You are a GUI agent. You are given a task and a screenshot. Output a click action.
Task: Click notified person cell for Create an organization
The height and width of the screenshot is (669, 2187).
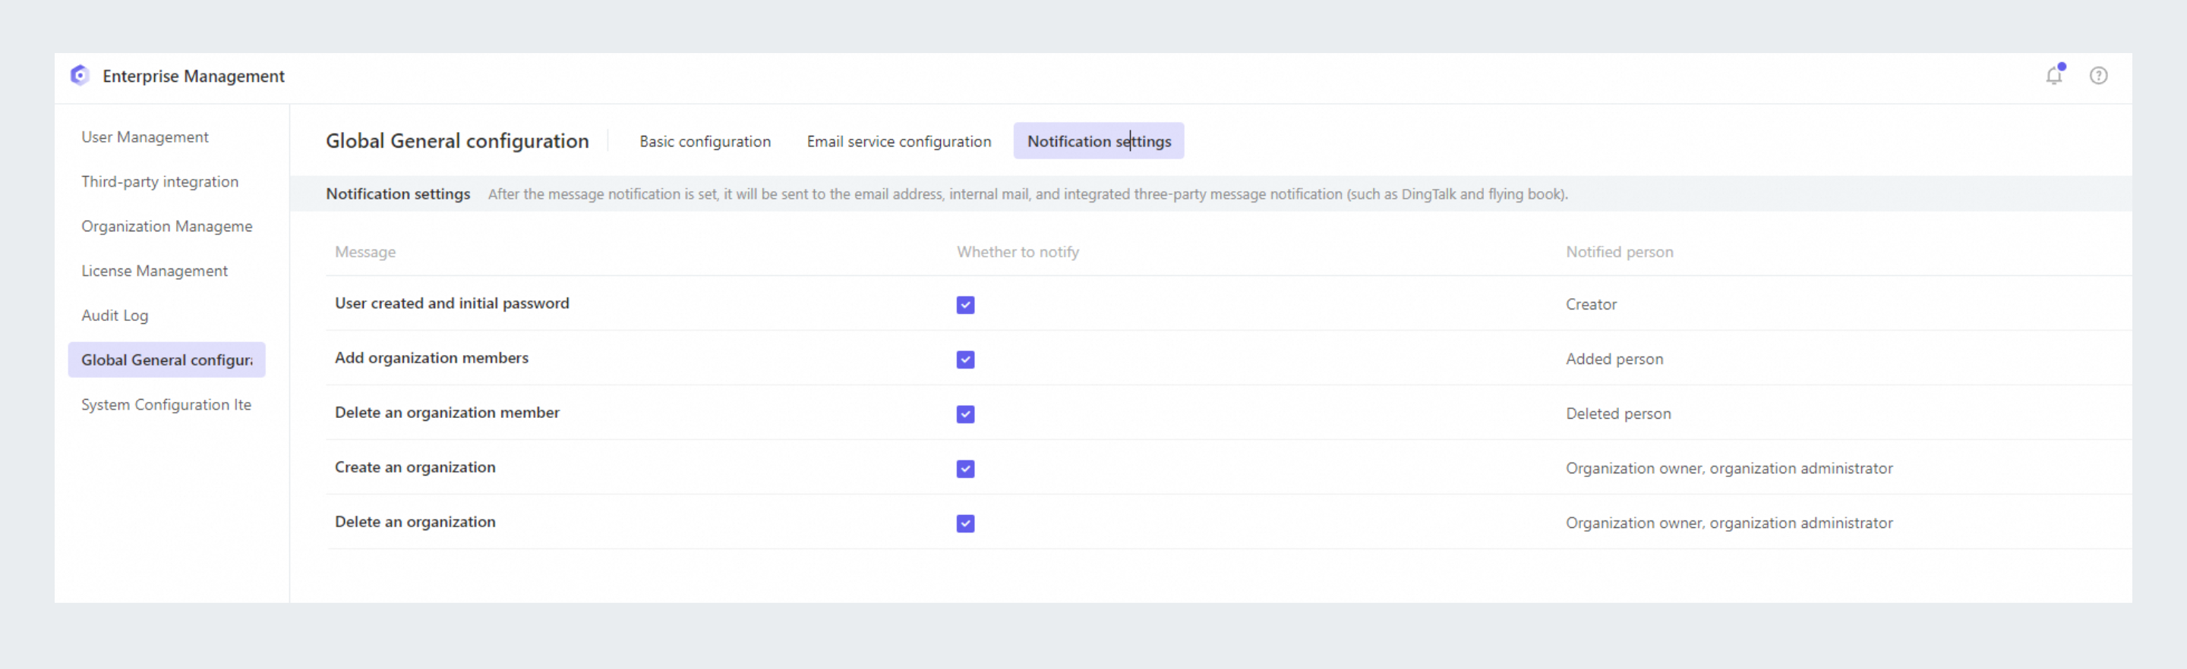(x=1728, y=468)
